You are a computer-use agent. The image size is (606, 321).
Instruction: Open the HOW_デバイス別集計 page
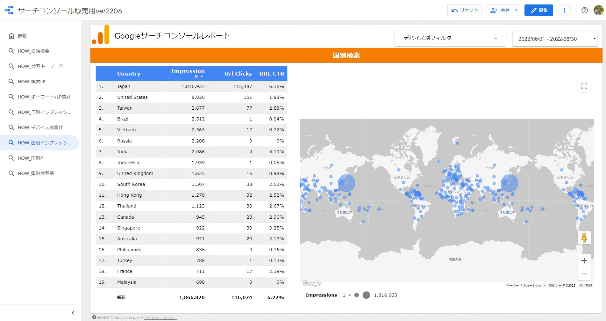[39, 128]
